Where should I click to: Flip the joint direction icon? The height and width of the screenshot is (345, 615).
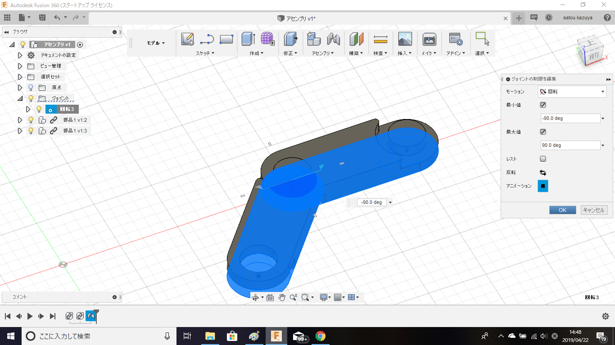point(543,172)
